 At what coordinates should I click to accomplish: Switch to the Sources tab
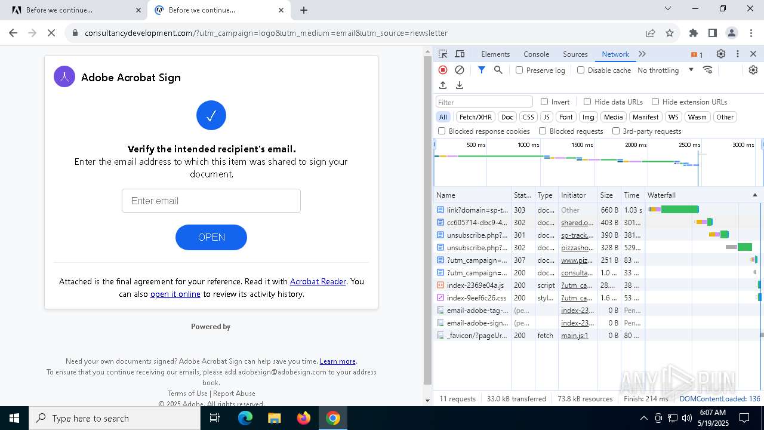[x=575, y=54]
